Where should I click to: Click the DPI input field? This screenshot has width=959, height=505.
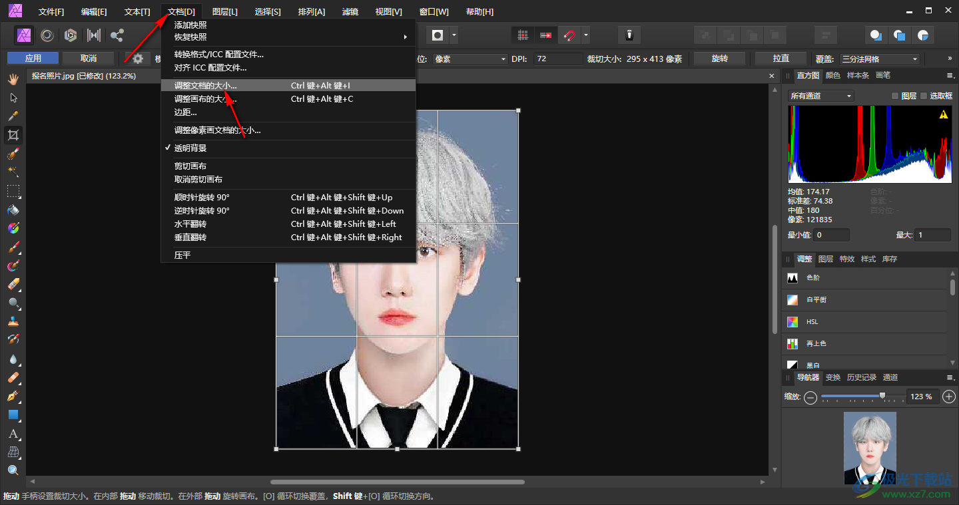(557, 59)
